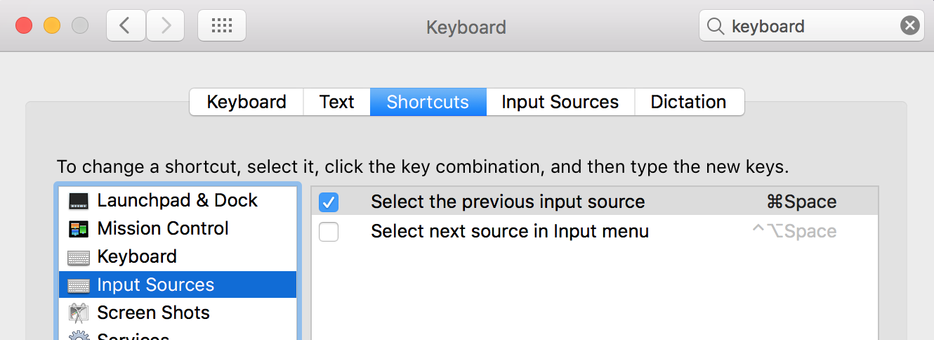Enable Select next source in Input menu
Viewport: 934px width, 340px height.
pos(329,231)
